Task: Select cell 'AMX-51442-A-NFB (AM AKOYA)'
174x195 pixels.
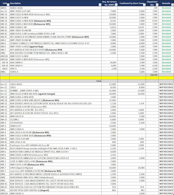Action: tap(56, 100)
